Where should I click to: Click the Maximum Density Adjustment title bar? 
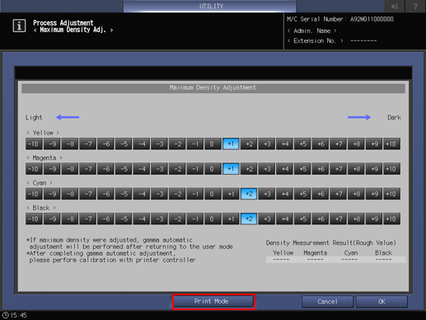click(213, 87)
